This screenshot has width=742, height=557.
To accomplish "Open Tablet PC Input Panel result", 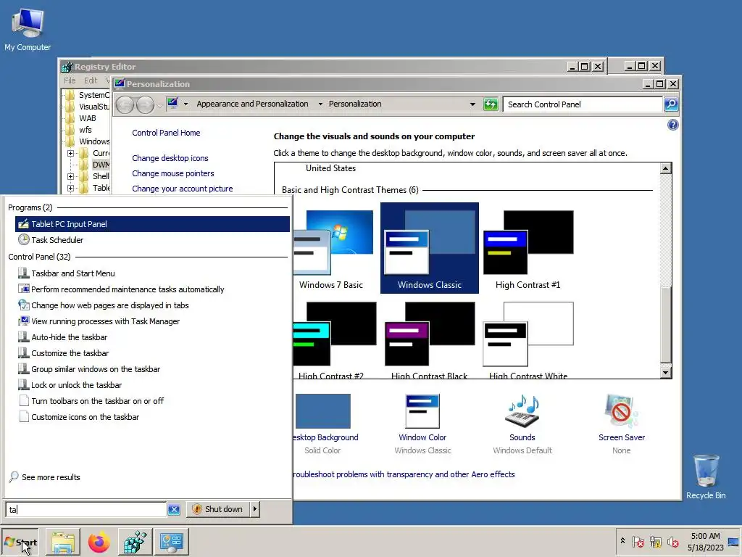I will point(152,224).
